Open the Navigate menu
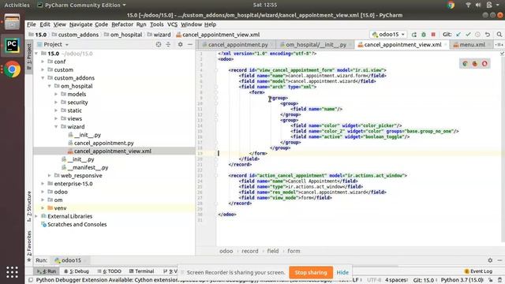This screenshot has height=284, width=505. point(80,24)
